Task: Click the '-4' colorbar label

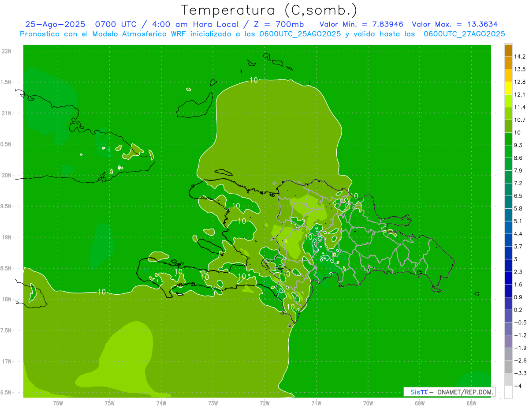Action: [x=517, y=386]
